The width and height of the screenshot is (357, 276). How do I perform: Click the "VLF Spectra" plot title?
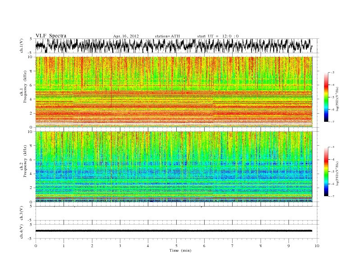pos(51,36)
